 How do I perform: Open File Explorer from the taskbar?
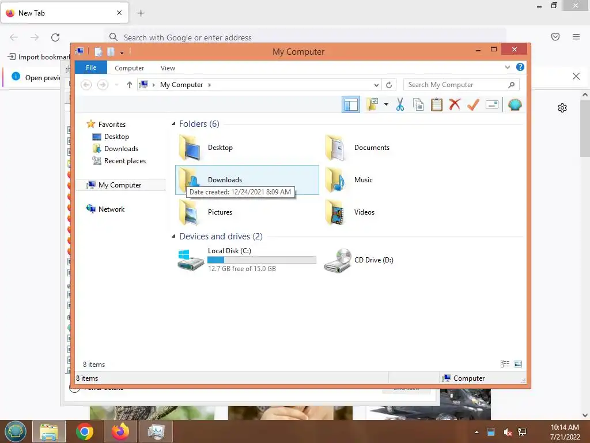49,431
